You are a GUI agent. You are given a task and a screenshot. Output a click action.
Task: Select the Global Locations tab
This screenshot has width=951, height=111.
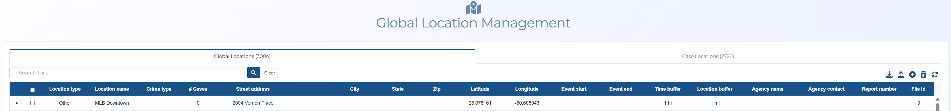click(x=242, y=56)
